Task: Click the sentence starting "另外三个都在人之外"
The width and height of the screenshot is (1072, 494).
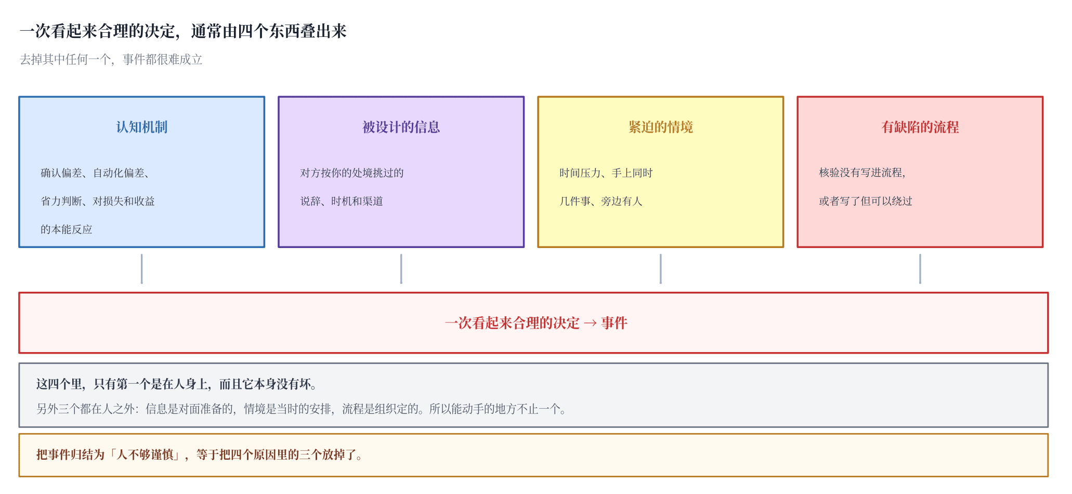Action: pos(301,409)
